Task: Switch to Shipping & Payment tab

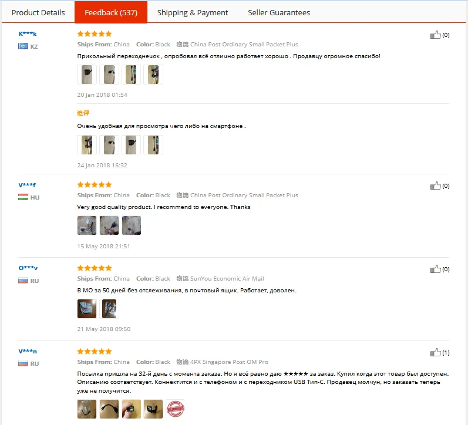Action: click(x=193, y=12)
